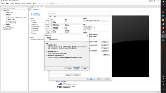Click the 高级(V)... button in VM settings
The height and width of the screenshot is (93, 166).
click(x=106, y=55)
